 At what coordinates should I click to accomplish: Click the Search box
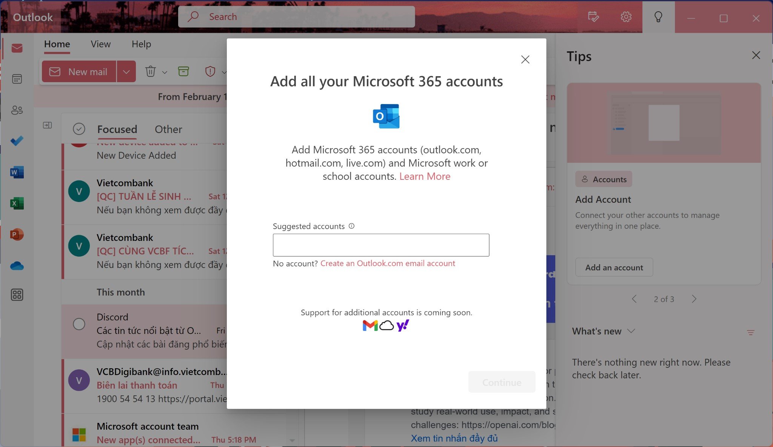pos(296,17)
